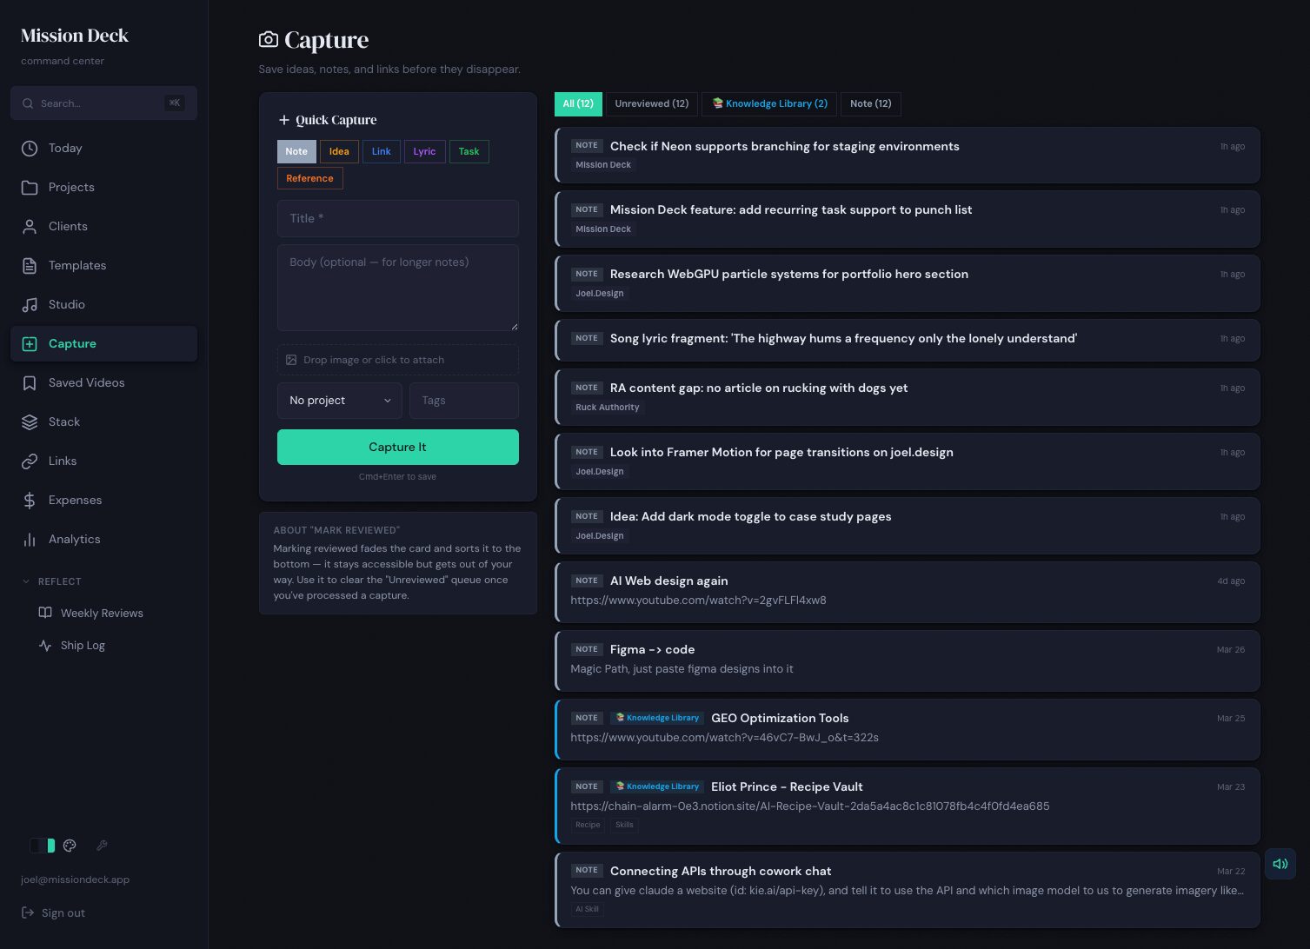Open Expenses via the dollar sign icon
1310x949 pixels.
coord(30,501)
